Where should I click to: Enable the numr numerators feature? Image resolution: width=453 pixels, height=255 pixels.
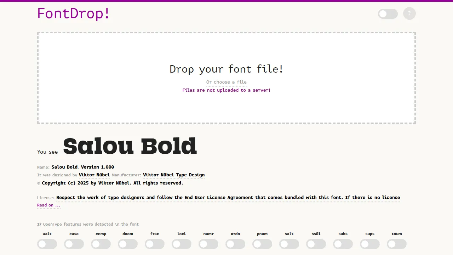[208, 244]
